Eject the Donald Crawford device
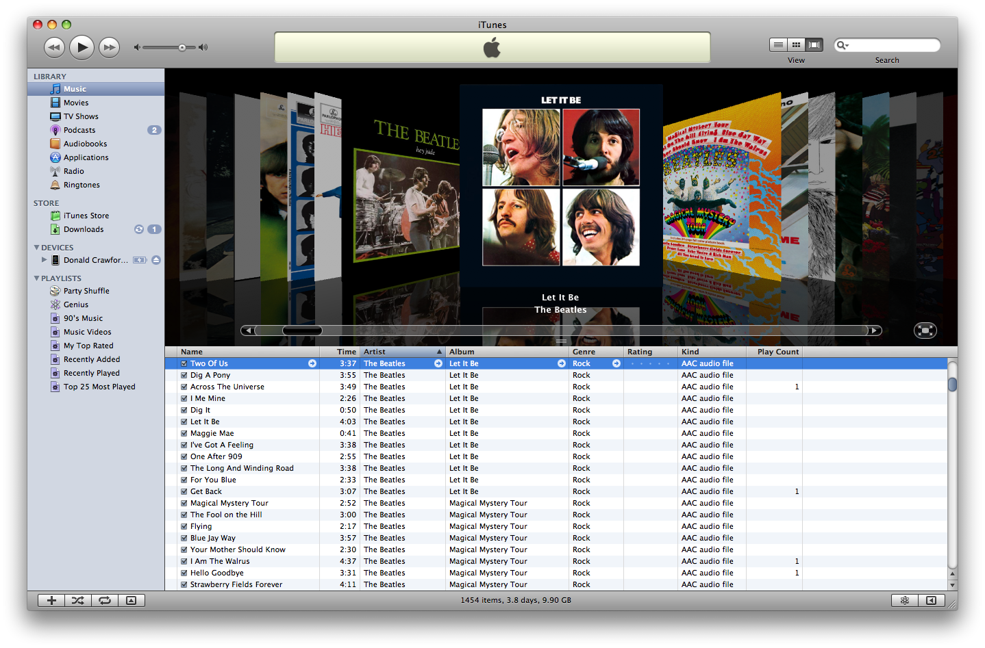The height and width of the screenshot is (648, 985). click(156, 260)
